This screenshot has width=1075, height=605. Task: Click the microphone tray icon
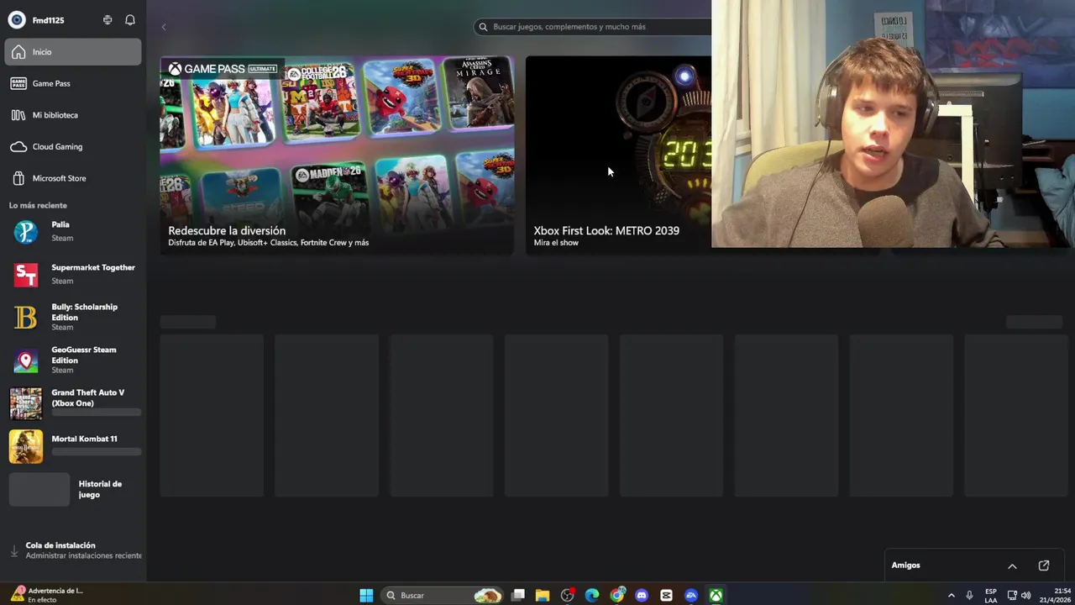pos(969,595)
